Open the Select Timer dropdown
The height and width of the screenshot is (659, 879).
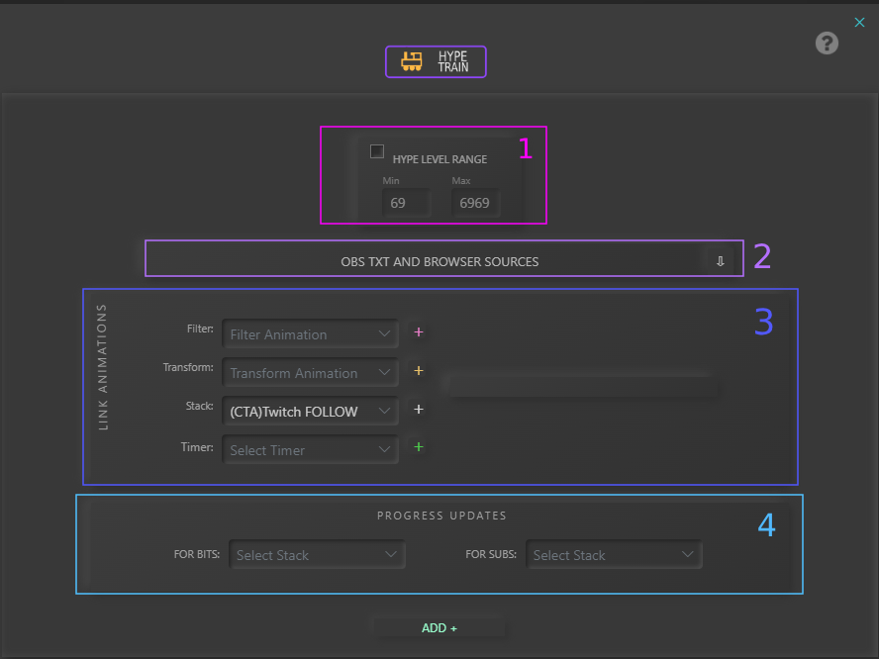tap(311, 450)
